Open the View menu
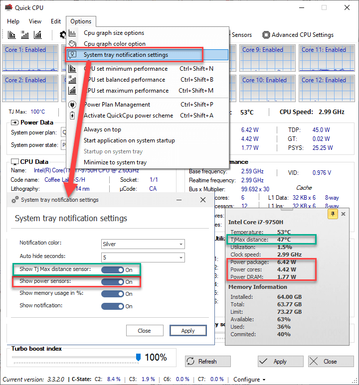Screen dimensions: 359x385 tap(35, 21)
